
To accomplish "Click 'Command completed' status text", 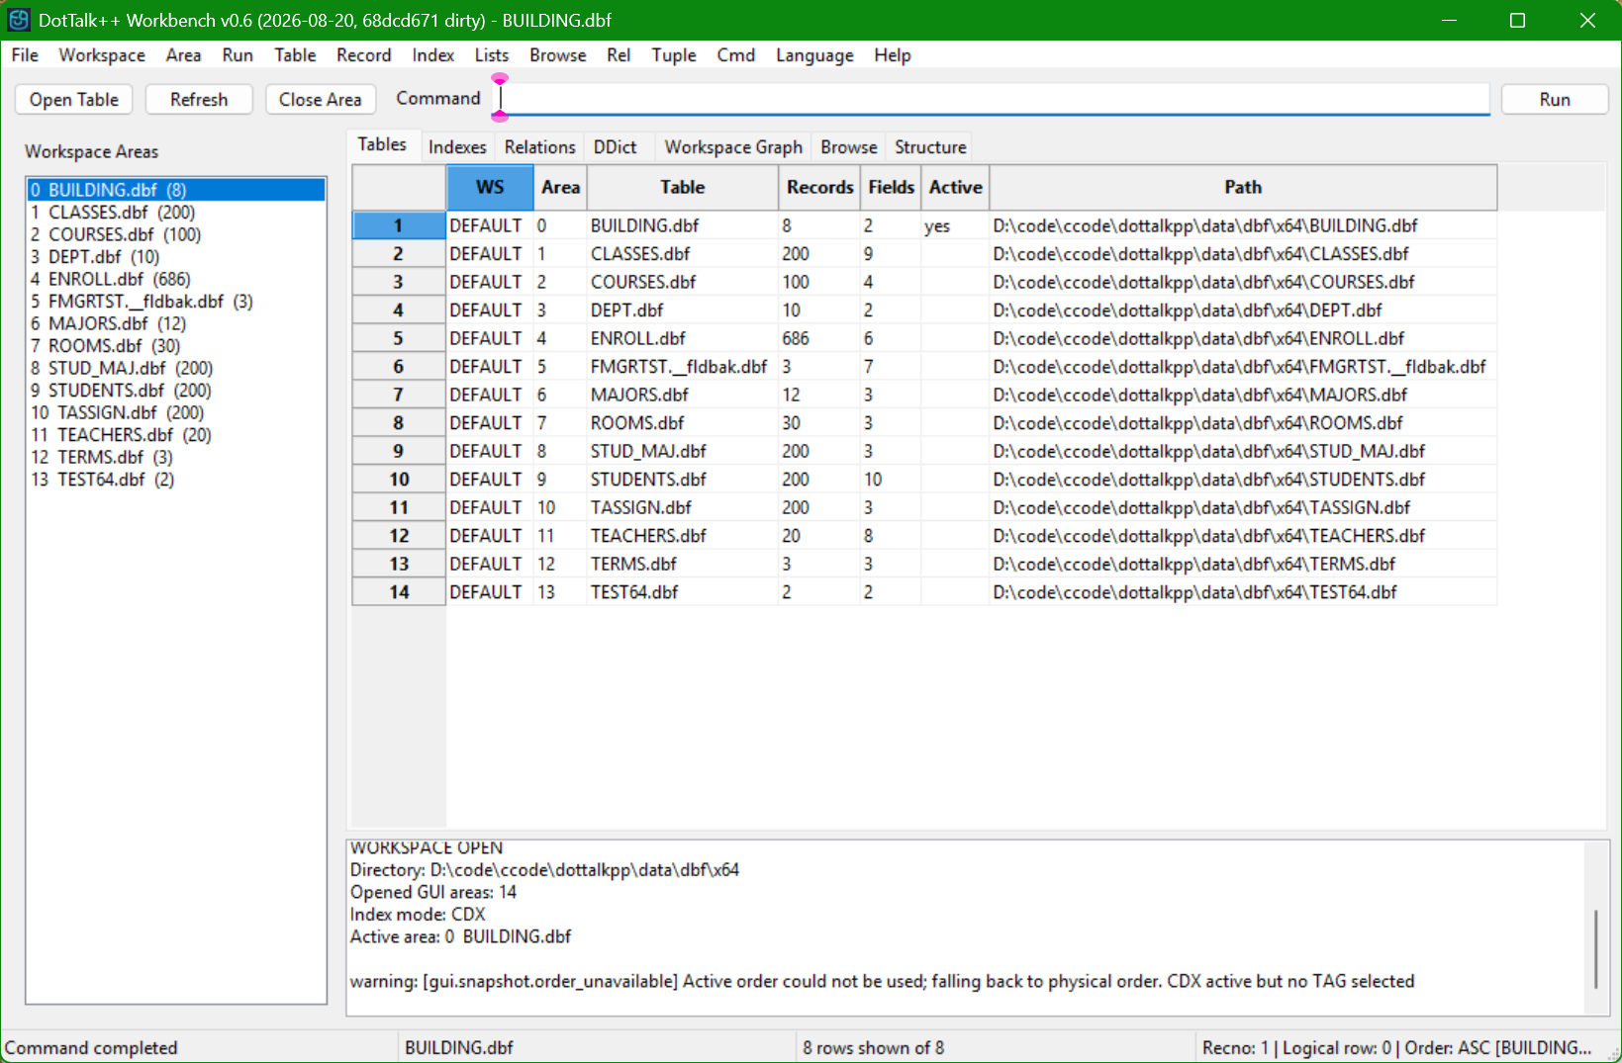I will [x=91, y=1047].
